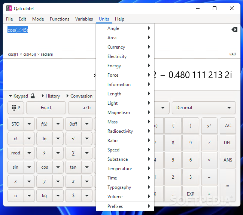Click the summation Σ button
243x215 pixels.
pyautogui.click(x=73, y=153)
